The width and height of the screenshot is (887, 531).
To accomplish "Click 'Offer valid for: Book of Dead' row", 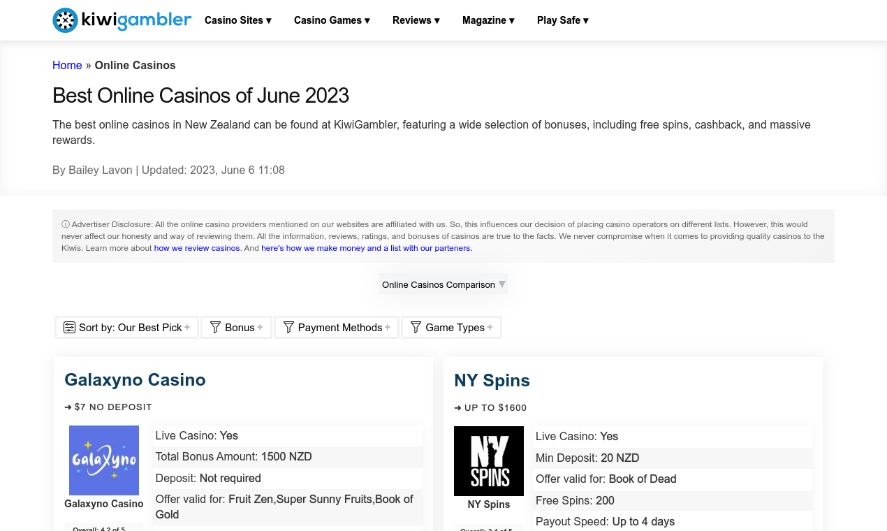I will [673, 479].
